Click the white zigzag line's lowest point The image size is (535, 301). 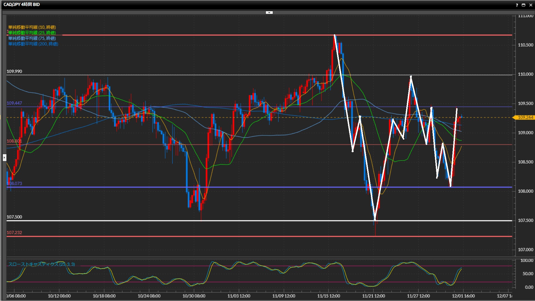coord(375,219)
